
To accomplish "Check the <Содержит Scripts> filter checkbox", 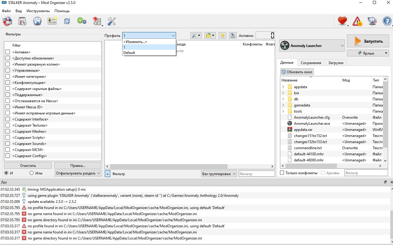I will tap(8, 138).
